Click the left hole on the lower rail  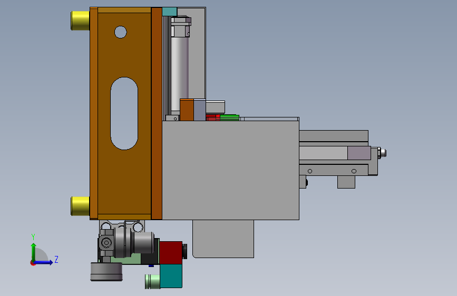click(310, 171)
